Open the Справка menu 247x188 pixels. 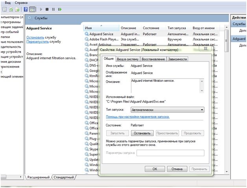click(x=21, y=3)
